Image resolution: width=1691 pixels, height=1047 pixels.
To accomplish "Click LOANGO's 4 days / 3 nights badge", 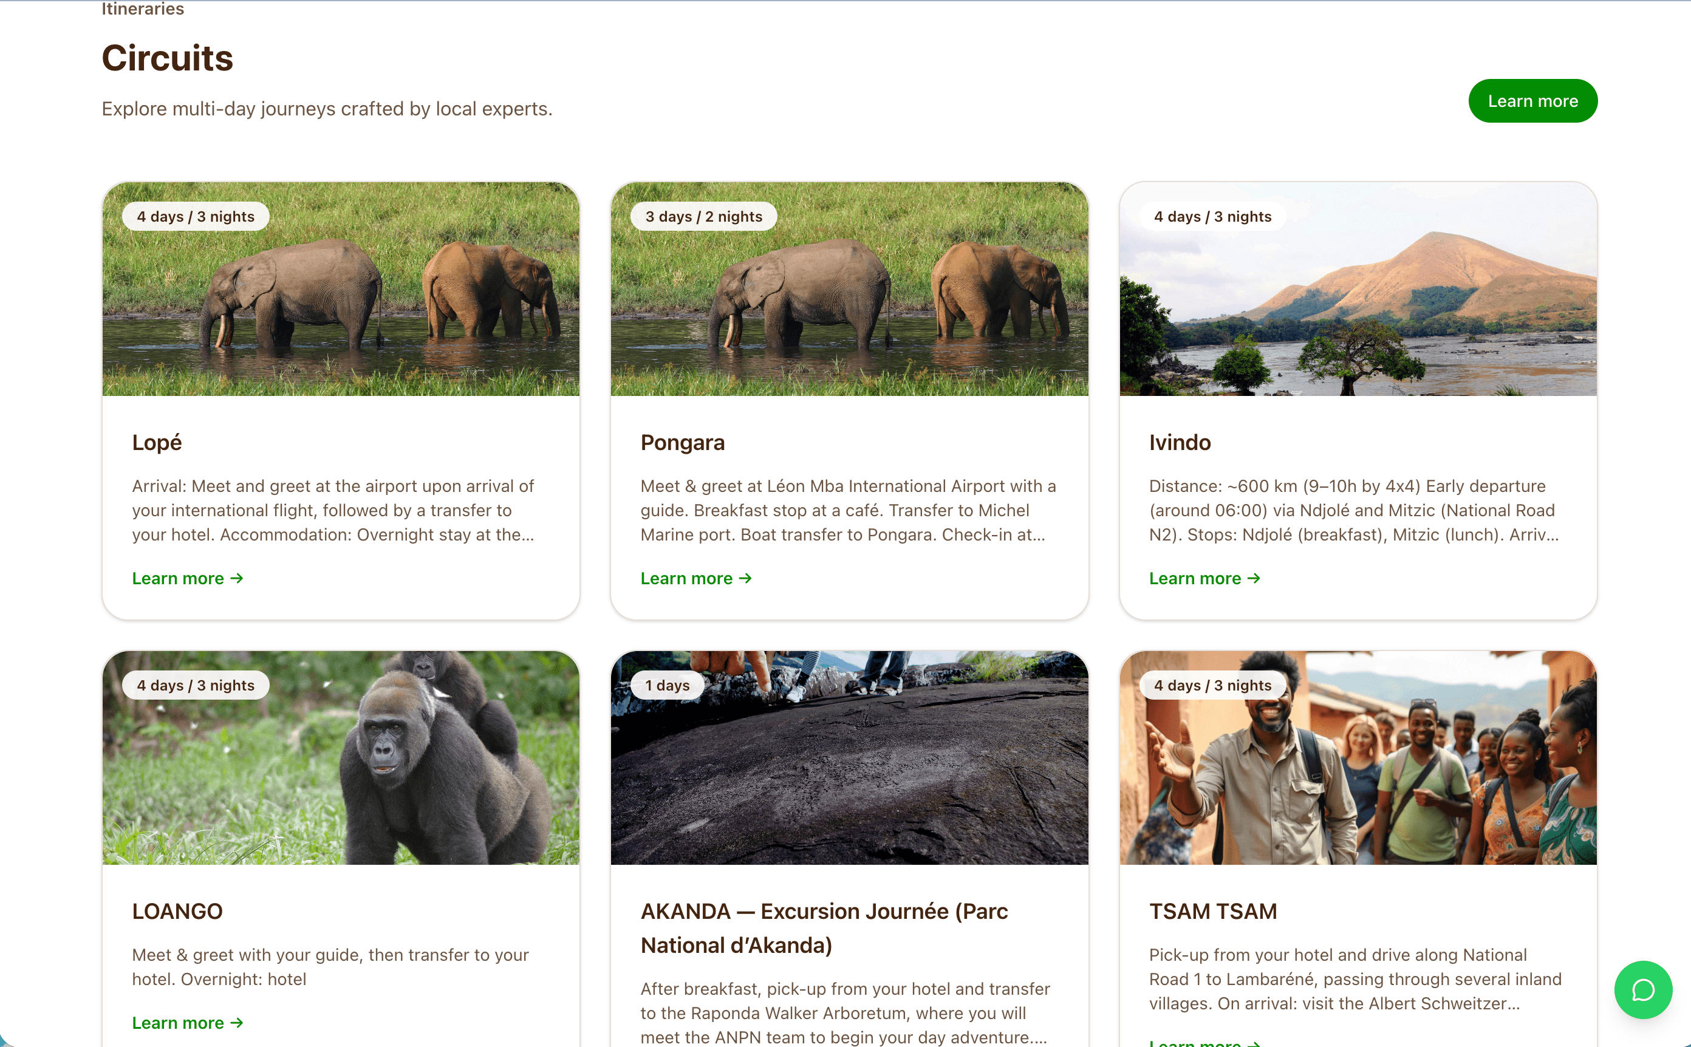I will coord(195,685).
